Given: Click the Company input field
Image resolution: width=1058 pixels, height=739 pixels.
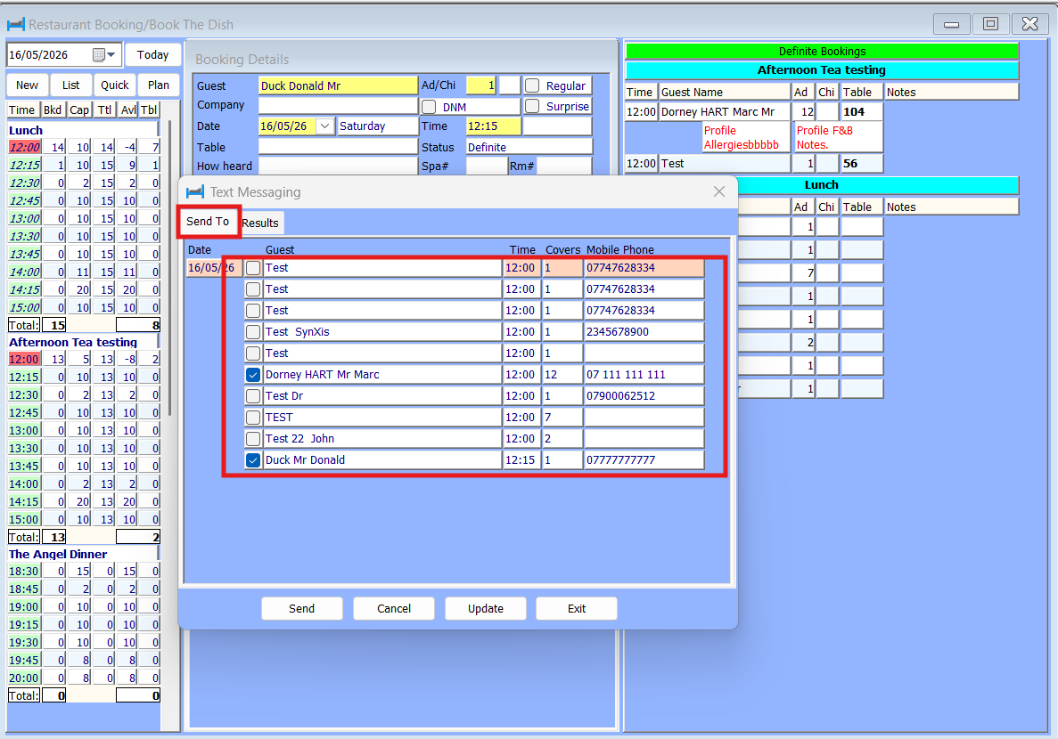Looking at the screenshot, I should pos(338,105).
